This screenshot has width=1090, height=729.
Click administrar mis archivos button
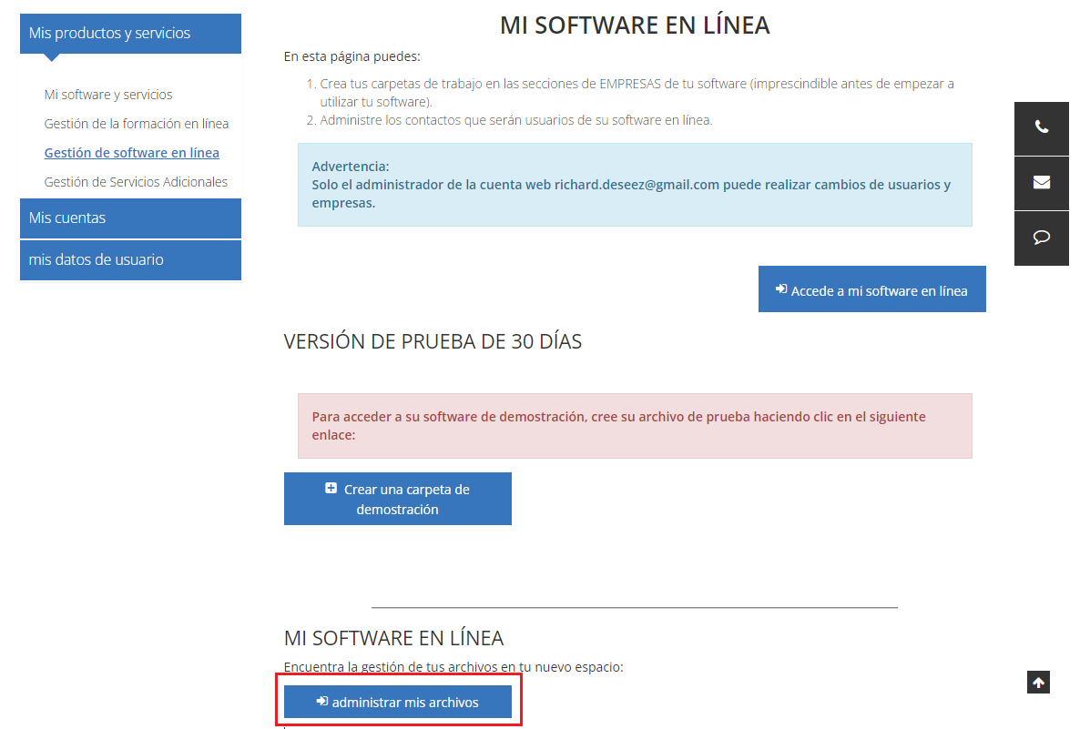(x=398, y=702)
